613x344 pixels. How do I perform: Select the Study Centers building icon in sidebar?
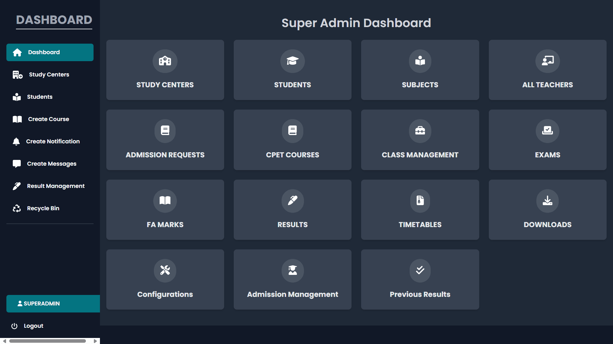coord(16,75)
